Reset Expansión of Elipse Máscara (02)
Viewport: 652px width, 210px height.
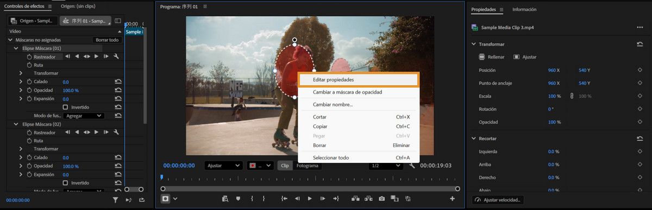[x=118, y=175]
